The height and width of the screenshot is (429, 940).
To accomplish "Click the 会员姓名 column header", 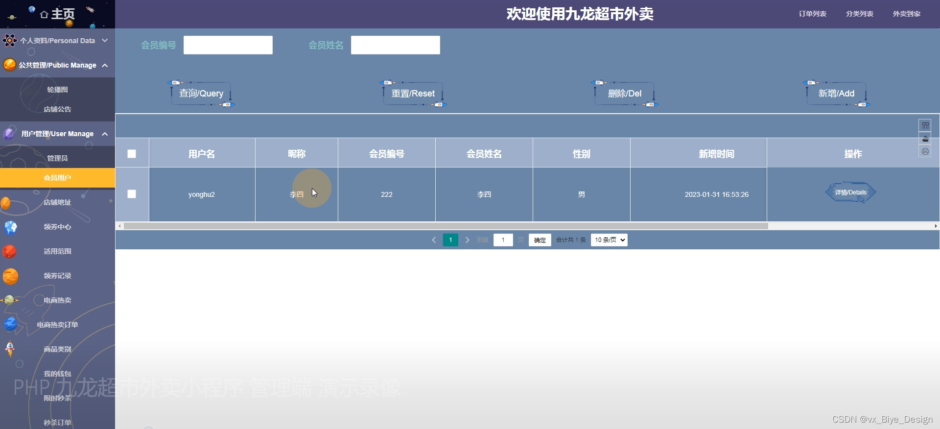I will pos(484,154).
